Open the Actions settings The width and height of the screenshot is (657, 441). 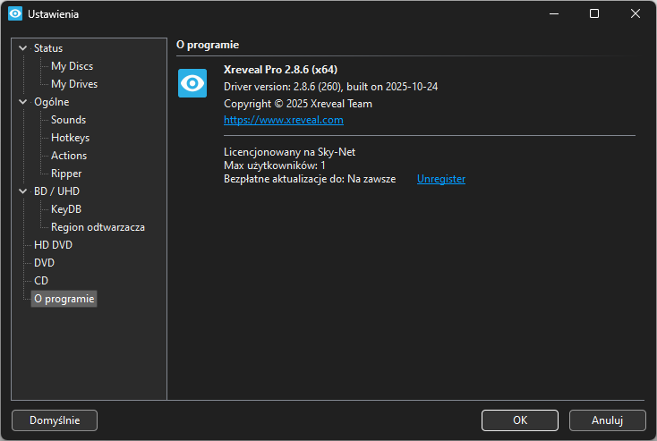tap(69, 156)
